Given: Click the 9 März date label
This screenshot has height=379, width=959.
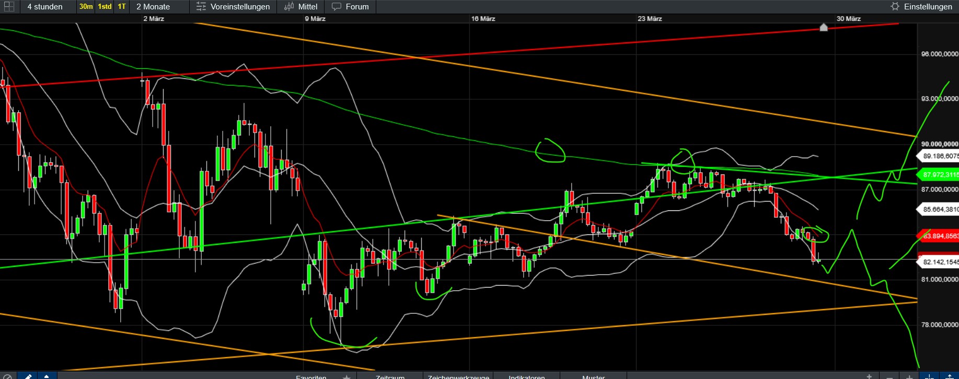Looking at the screenshot, I should [x=315, y=19].
